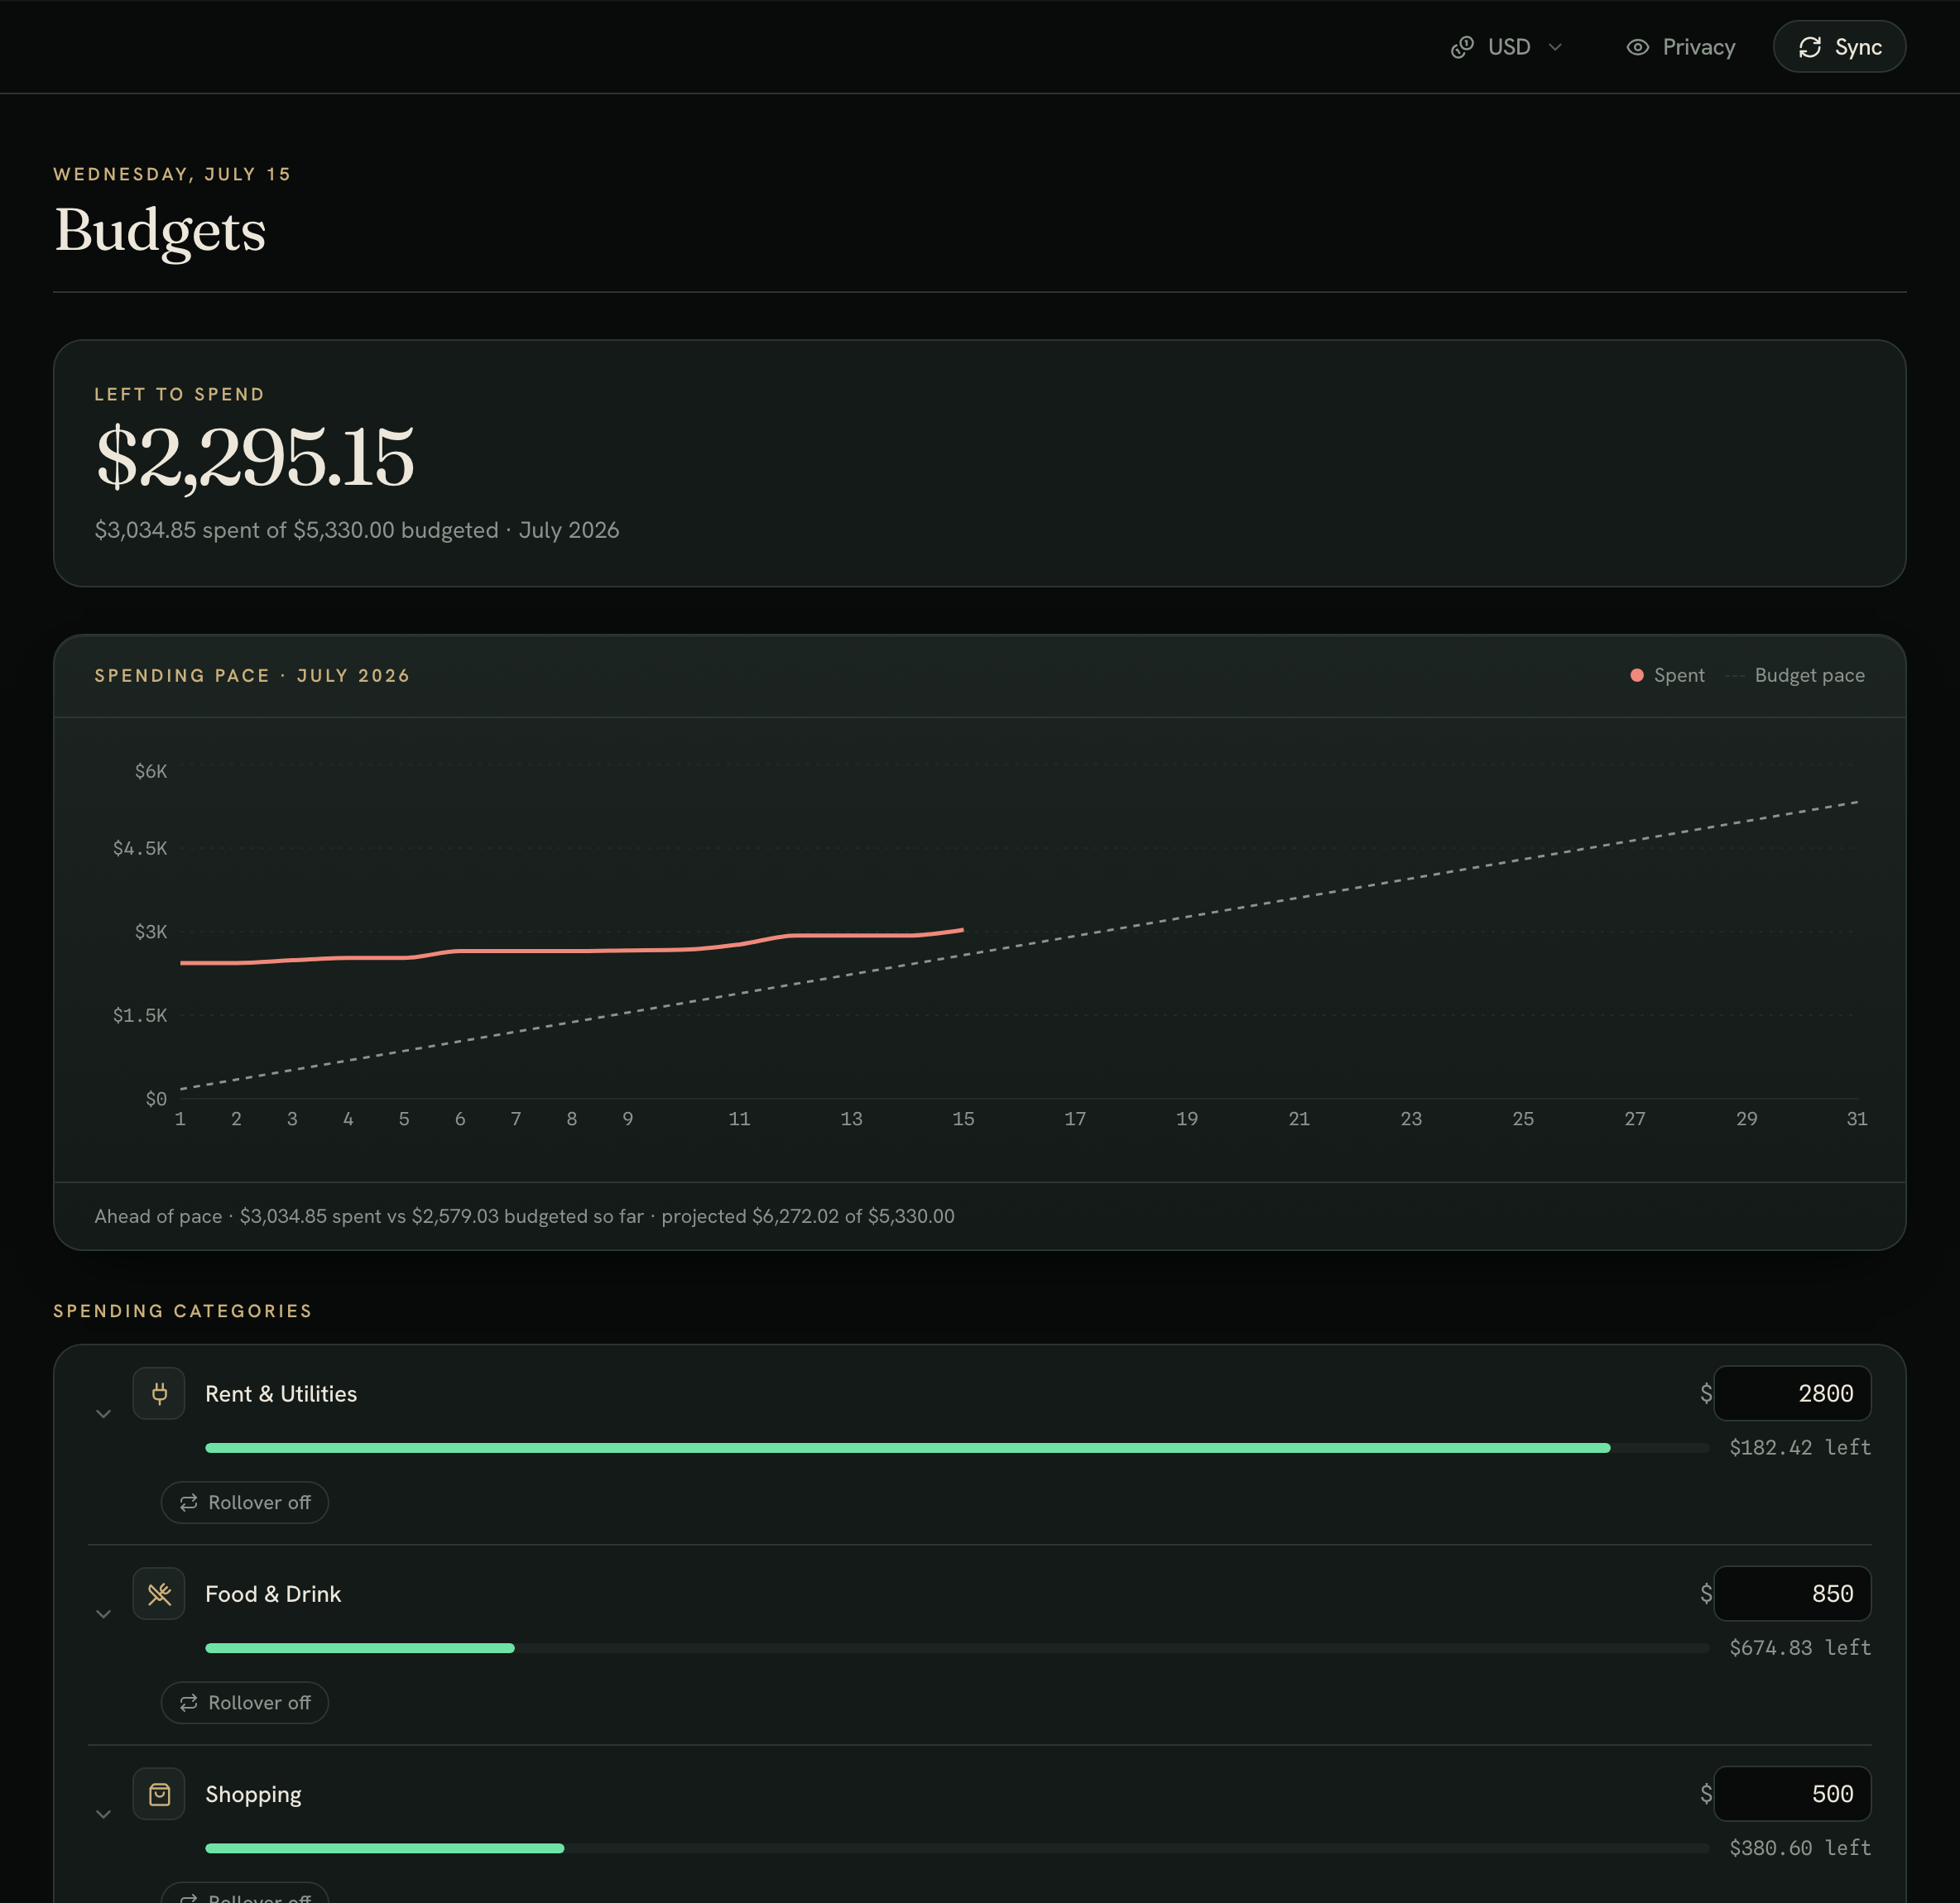Image resolution: width=1960 pixels, height=1903 pixels.
Task: Click the Shopping bag icon
Action: tap(159, 1794)
